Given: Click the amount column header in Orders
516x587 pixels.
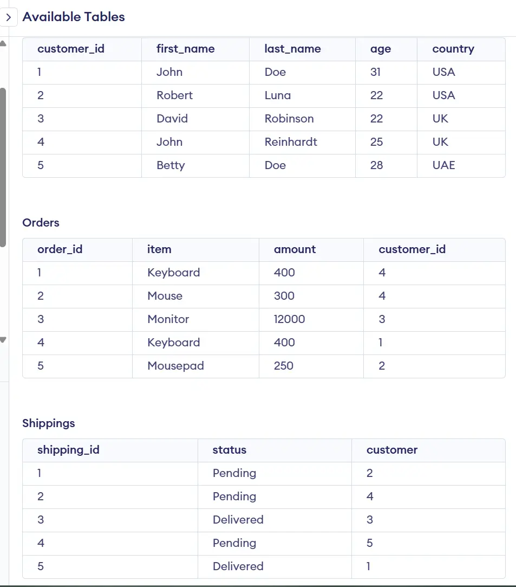Looking at the screenshot, I should point(295,249).
